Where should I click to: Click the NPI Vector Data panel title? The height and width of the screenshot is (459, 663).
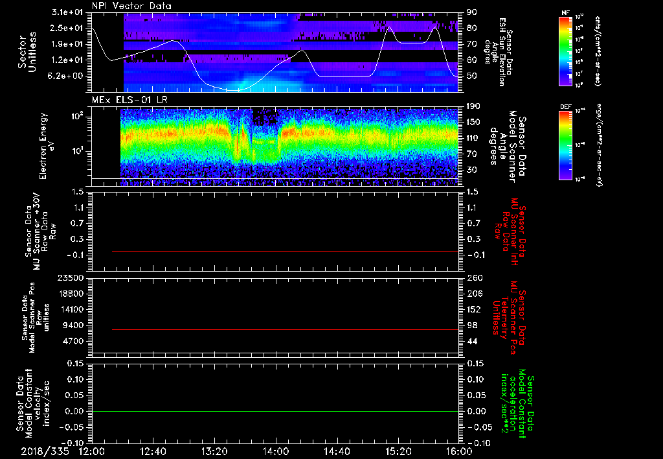[132, 6]
